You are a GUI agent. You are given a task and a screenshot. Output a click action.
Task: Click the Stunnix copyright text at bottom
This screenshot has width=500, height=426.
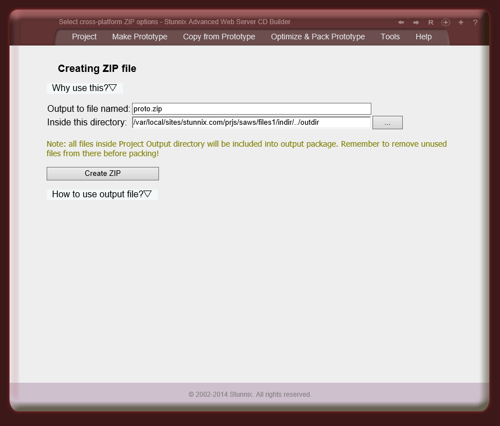pos(251,394)
